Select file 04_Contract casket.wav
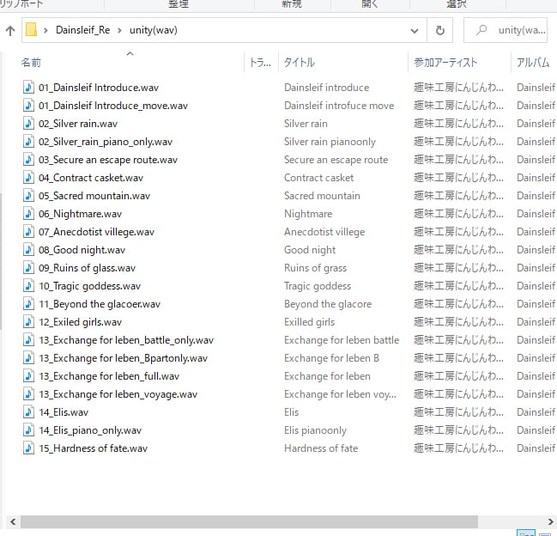Viewport: 557px width, 536px height. (91, 178)
